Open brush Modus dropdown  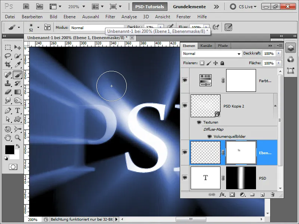[97, 28]
